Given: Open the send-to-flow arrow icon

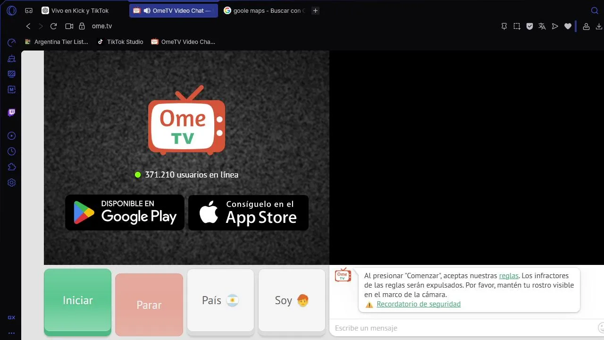Looking at the screenshot, I should click(555, 26).
